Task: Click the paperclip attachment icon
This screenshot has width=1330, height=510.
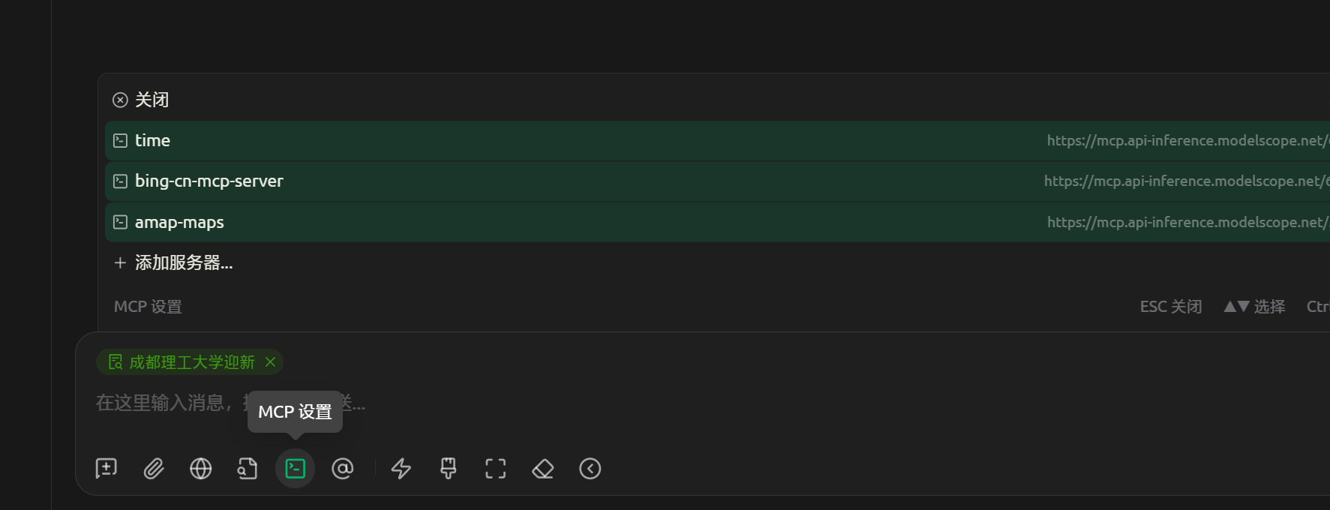Action: (154, 469)
